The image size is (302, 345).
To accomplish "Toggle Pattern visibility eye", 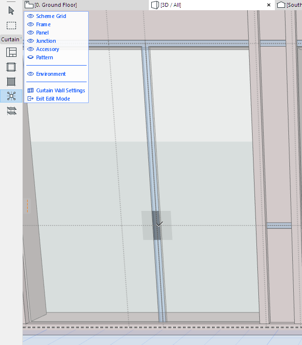I will click(x=31, y=57).
